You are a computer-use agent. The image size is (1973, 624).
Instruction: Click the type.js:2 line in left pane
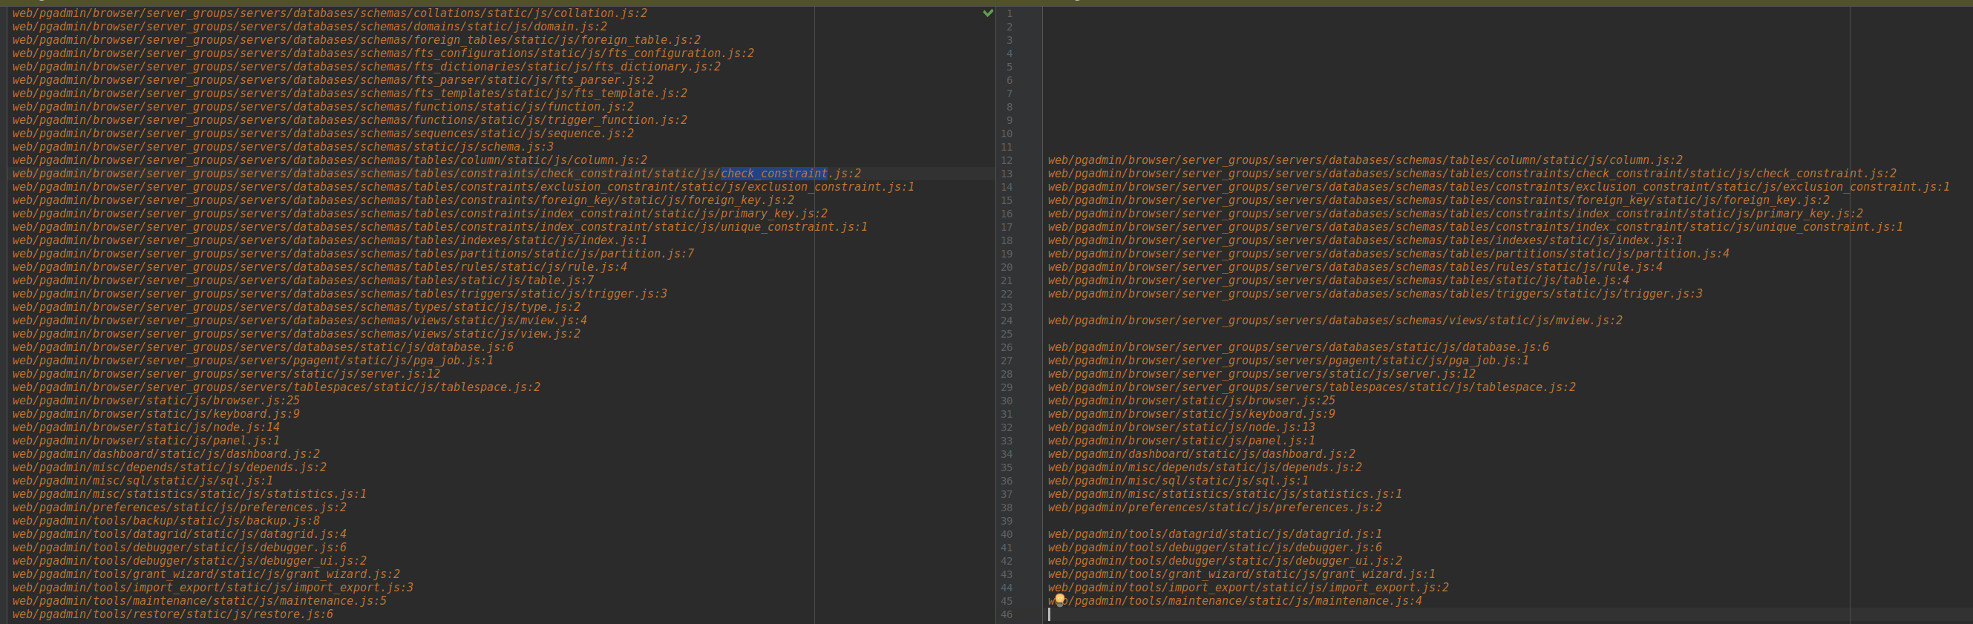[295, 307]
